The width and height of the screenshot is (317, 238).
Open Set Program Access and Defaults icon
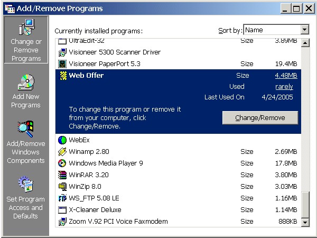coord(26,184)
